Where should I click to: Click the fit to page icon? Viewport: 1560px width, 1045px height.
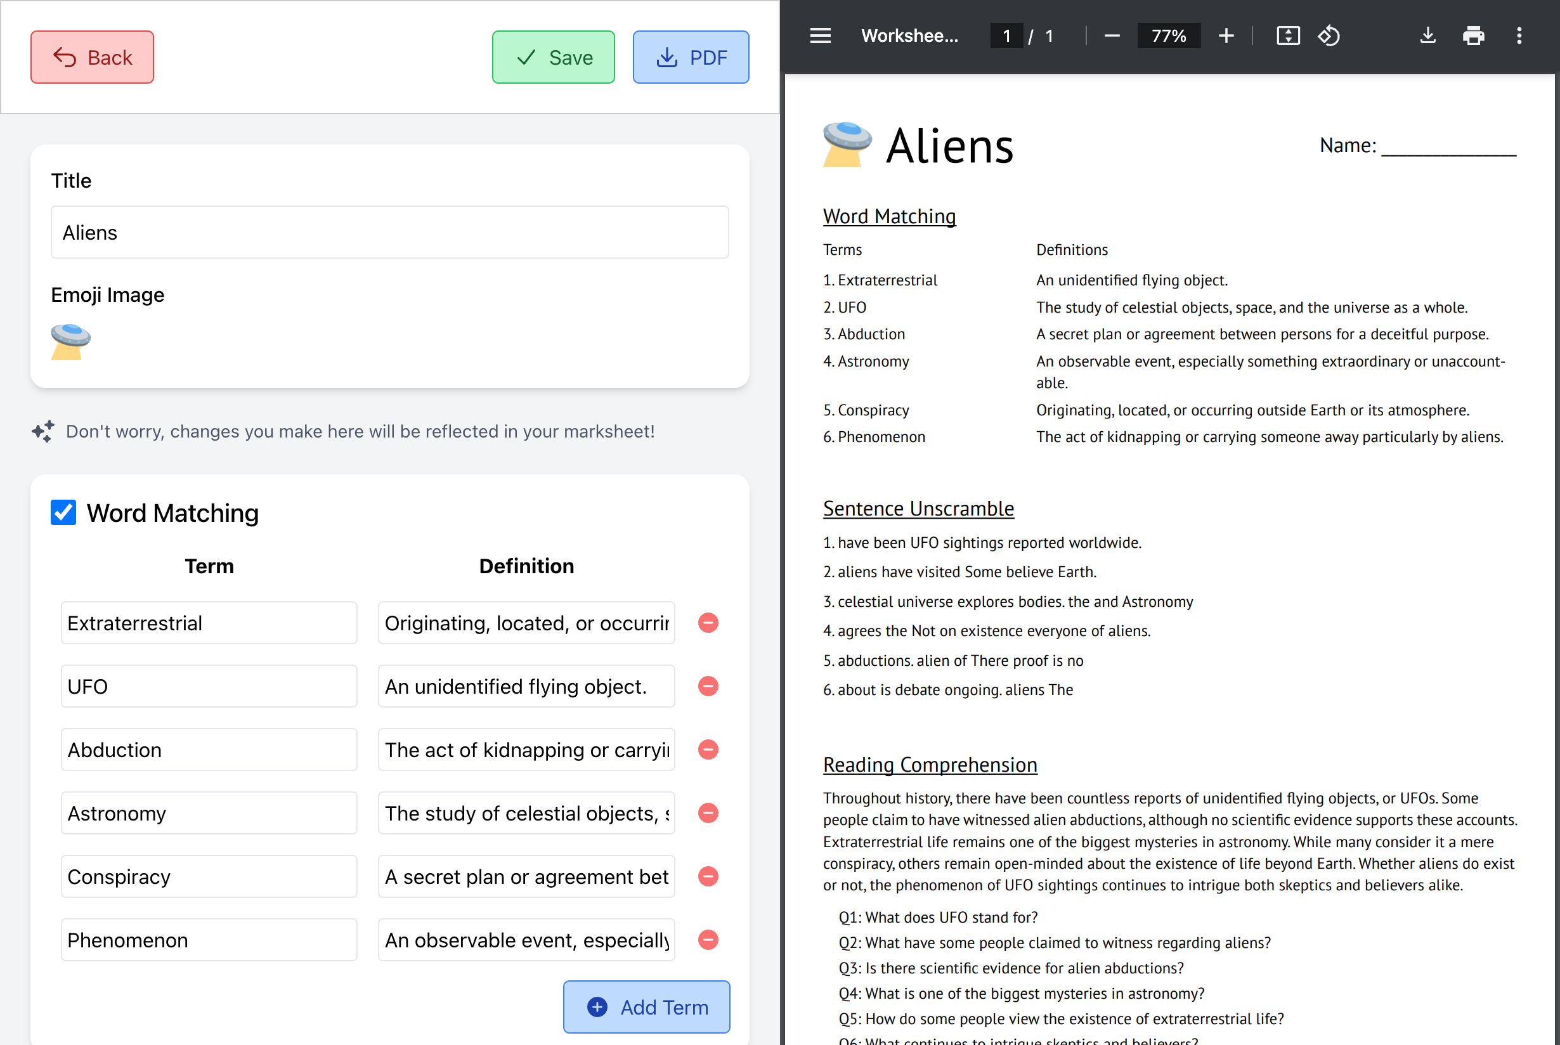pyautogui.click(x=1287, y=36)
